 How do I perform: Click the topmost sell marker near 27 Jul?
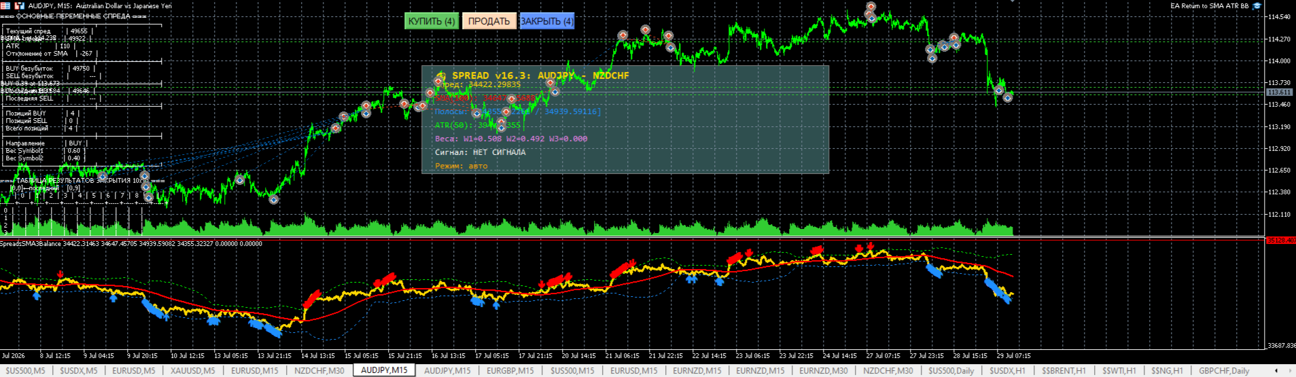click(x=871, y=7)
